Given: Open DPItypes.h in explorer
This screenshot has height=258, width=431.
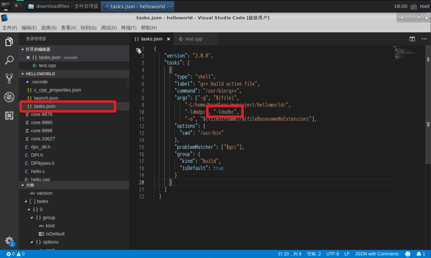Looking at the screenshot, I should pyautogui.click(x=74, y=163).
